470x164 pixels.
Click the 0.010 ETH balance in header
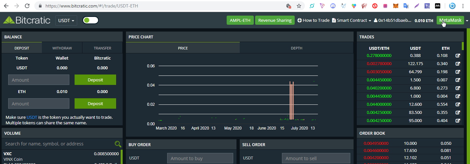coord(424,20)
